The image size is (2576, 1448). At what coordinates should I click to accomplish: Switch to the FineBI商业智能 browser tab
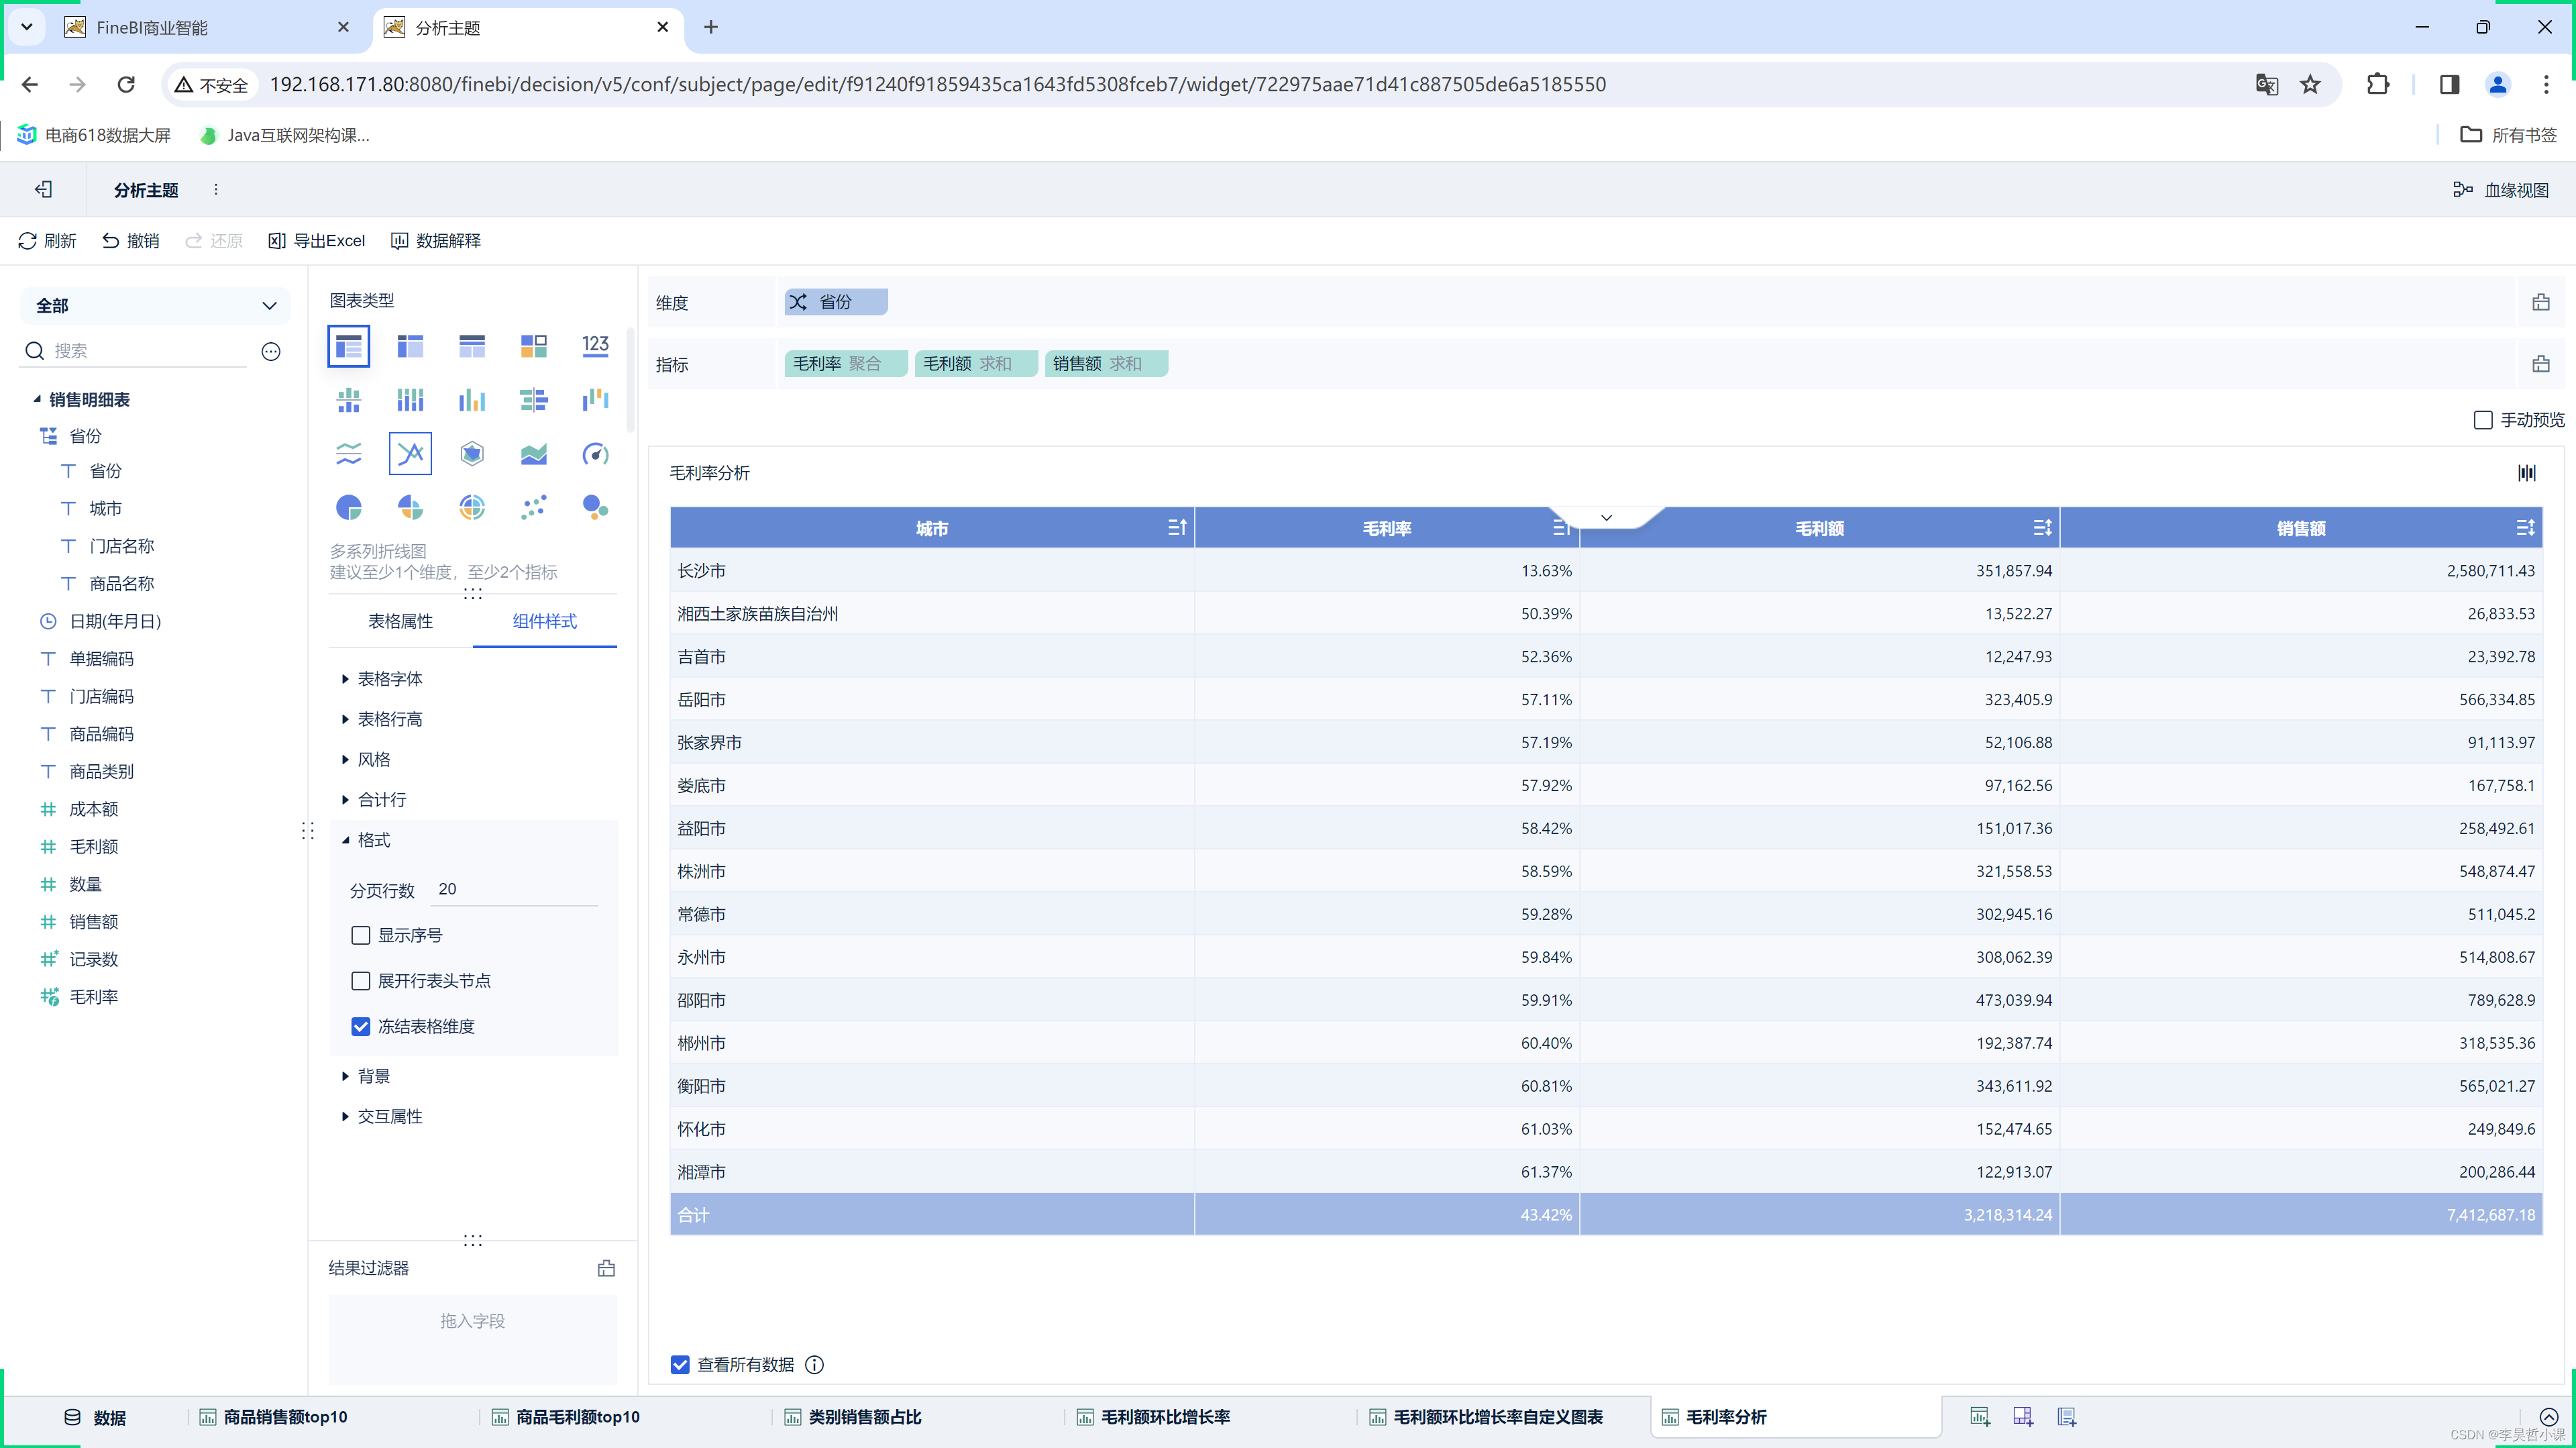[x=206, y=27]
